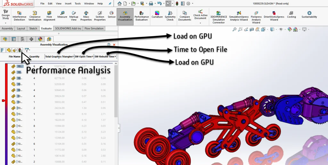328x165 pixels.
Task: Open the Sustainability tool
Action: point(309,15)
